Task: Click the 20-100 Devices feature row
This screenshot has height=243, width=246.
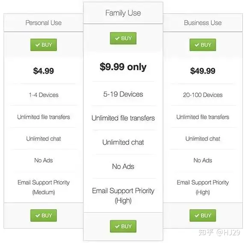Action: tap(203, 95)
